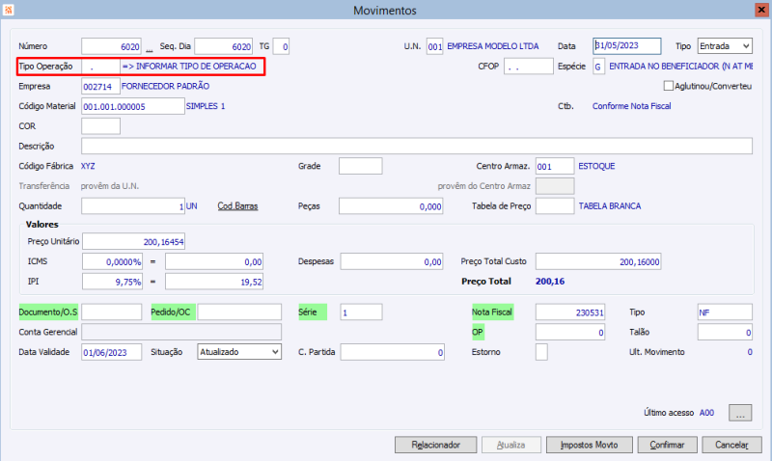Focus the Data field 31/05/2023
772x461 pixels.
point(626,46)
